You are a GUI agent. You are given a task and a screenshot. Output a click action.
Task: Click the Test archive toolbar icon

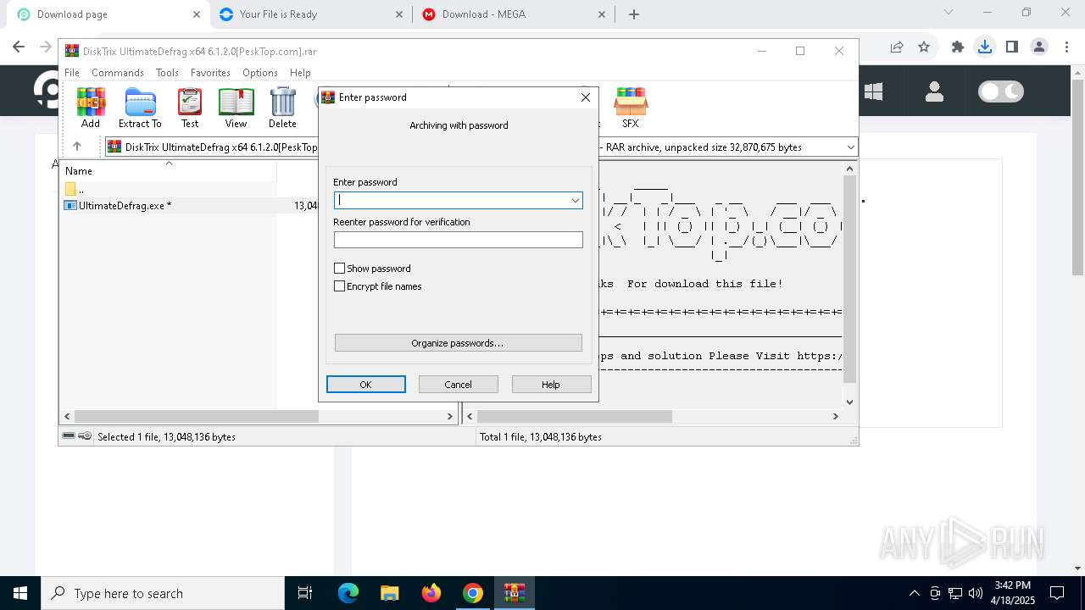[x=190, y=108]
